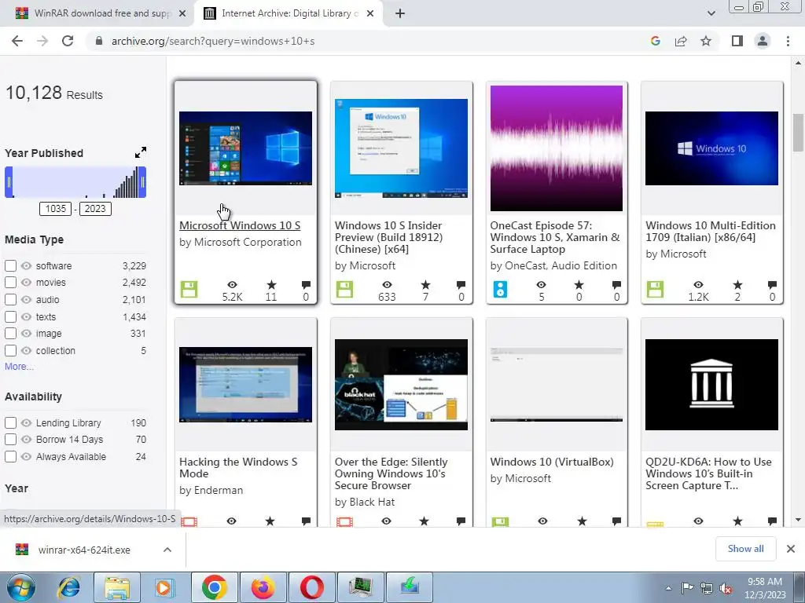
Task: Go back to the previous page
Action: click(17, 41)
